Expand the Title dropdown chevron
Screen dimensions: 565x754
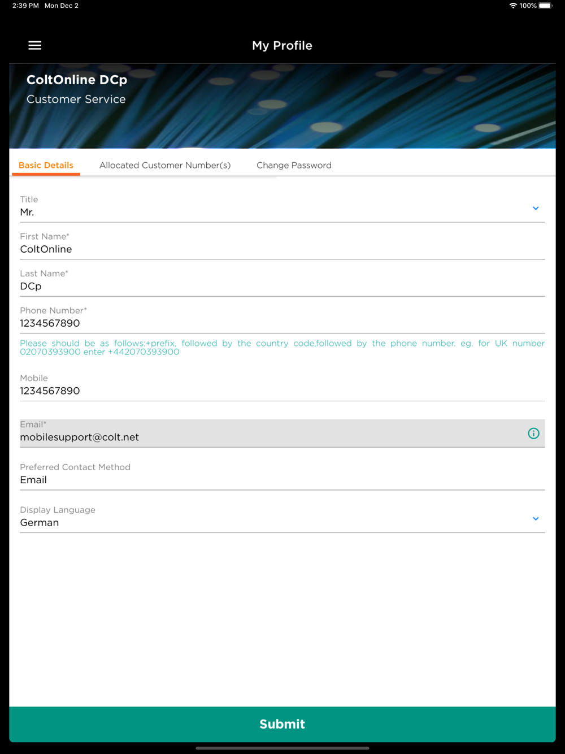(536, 209)
